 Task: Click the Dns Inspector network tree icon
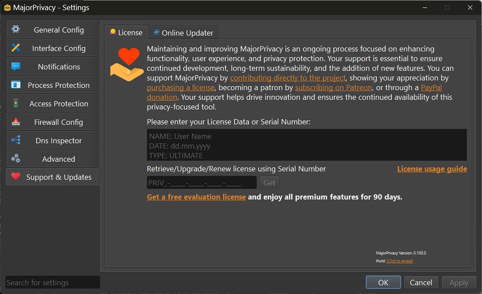pyautogui.click(x=16, y=140)
